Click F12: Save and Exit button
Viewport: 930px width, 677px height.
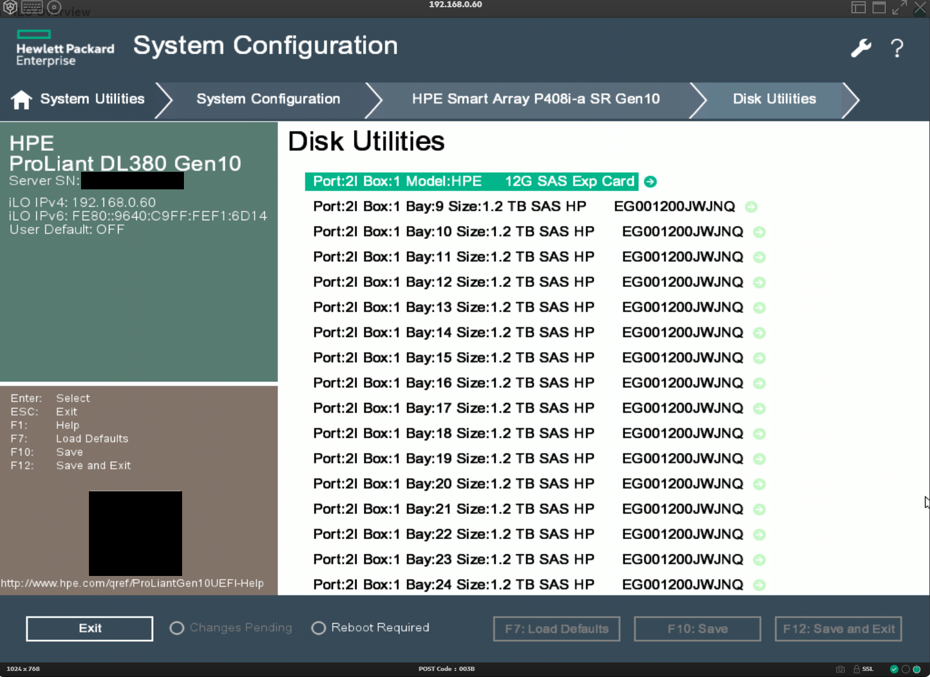[x=839, y=629]
